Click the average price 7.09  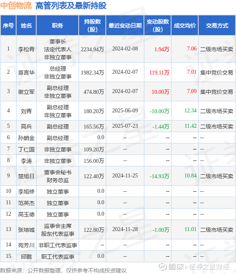tap(192, 91)
